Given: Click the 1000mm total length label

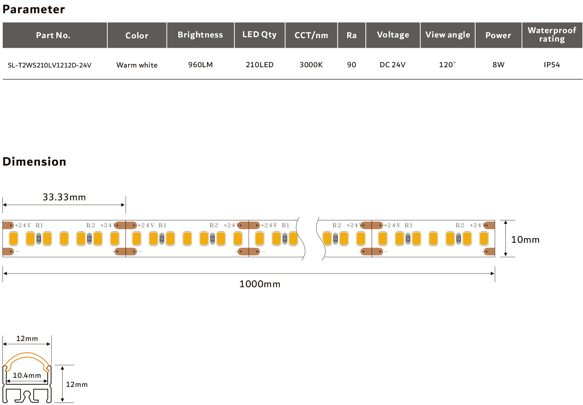Looking at the screenshot, I should 260,284.
